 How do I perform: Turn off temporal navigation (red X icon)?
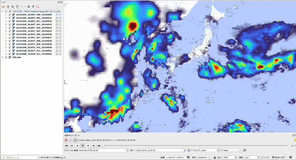66,140
